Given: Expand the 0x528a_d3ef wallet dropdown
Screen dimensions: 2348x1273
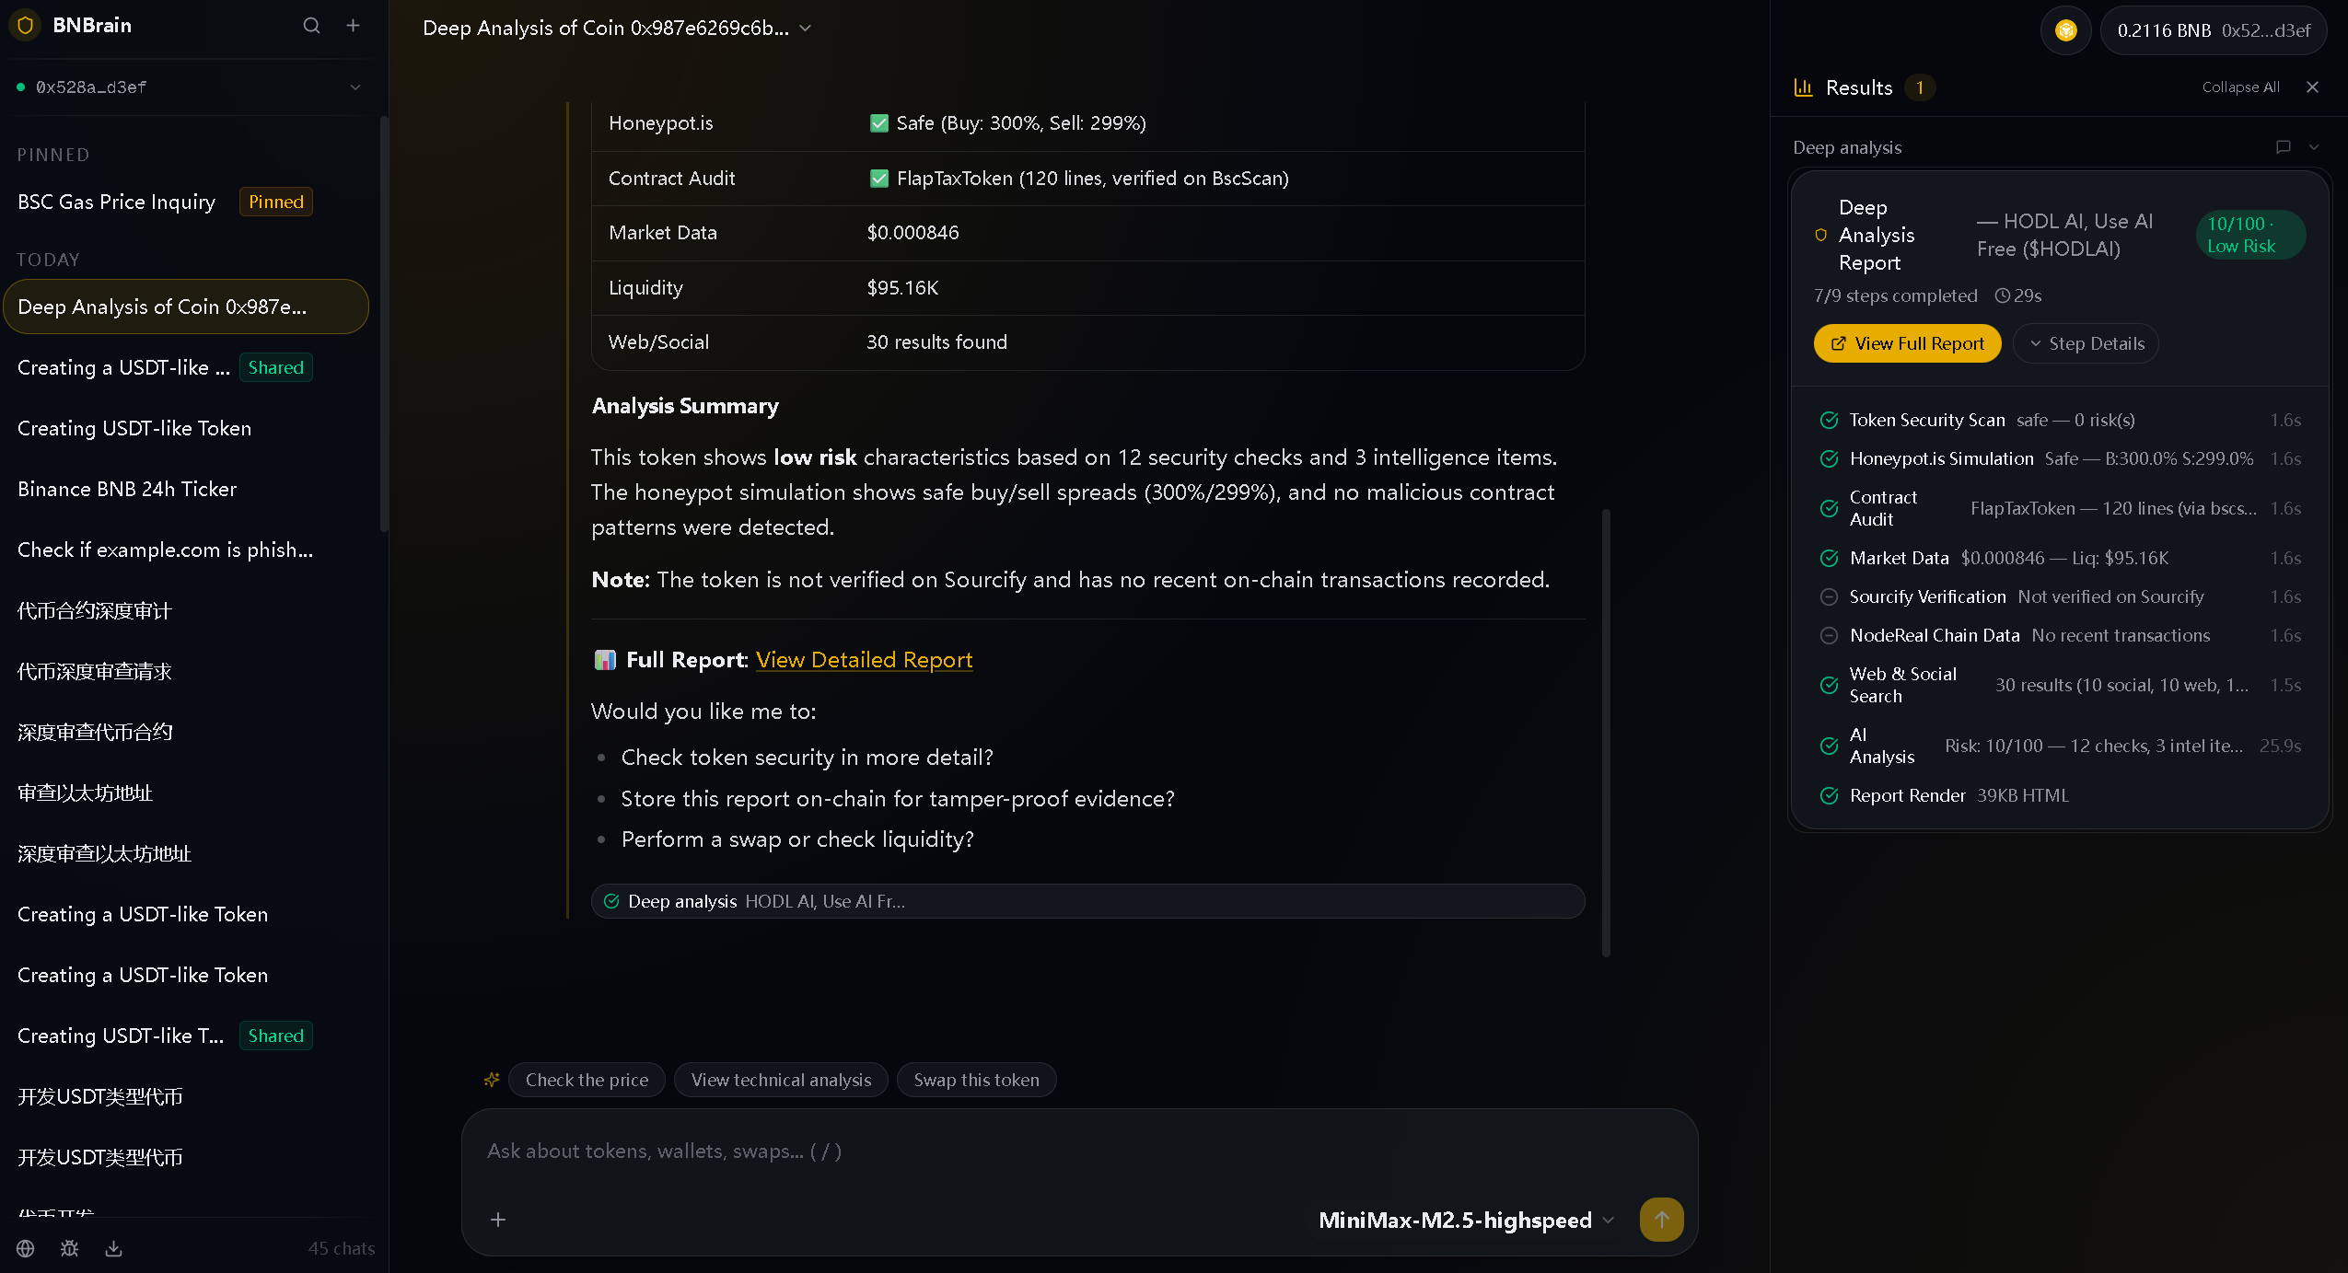Looking at the screenshot, I should [355, 87].
